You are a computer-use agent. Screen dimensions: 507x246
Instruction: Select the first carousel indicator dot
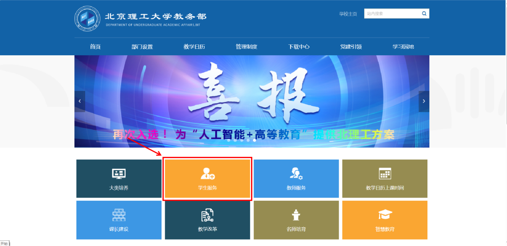229,140
